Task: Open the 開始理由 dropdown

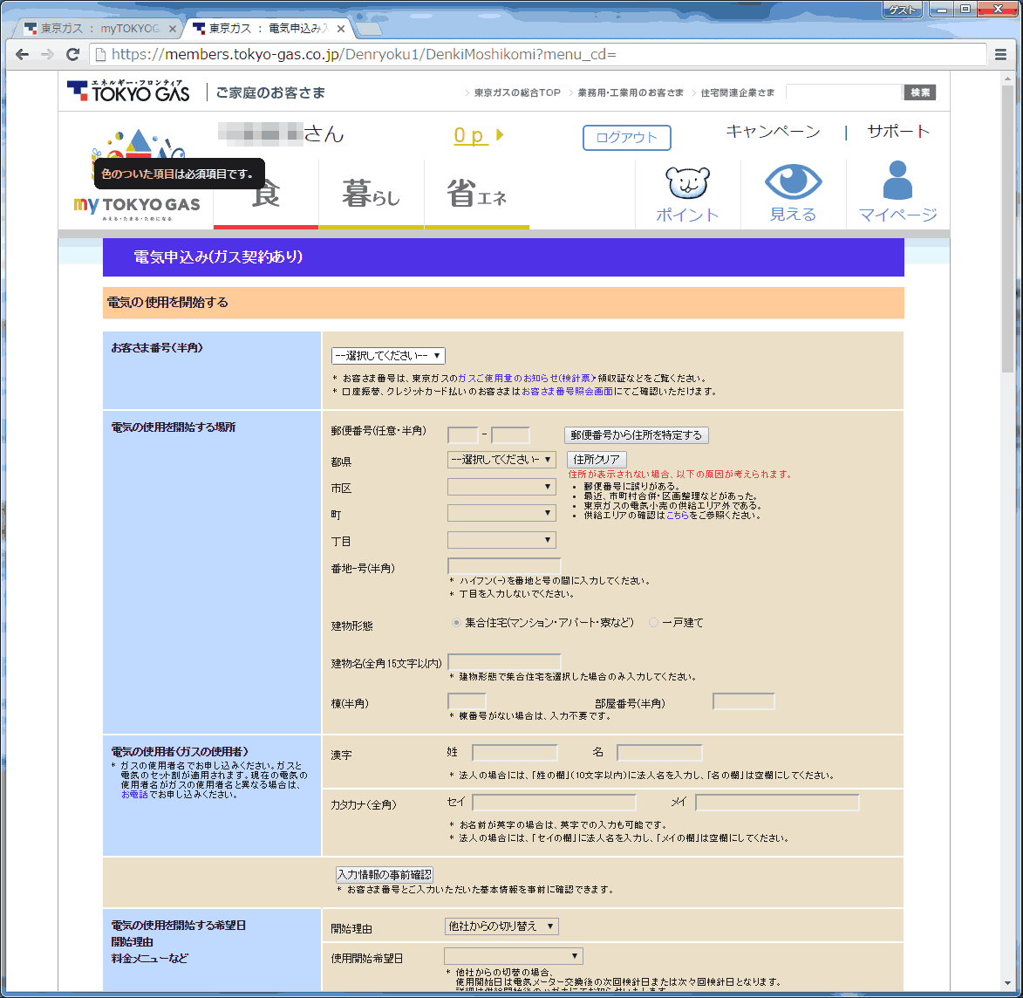Action: point(501,926)
